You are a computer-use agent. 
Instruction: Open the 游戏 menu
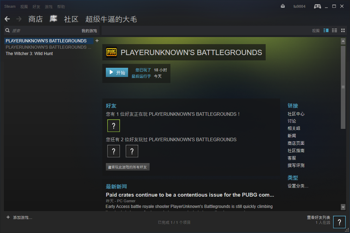(48, 7)
